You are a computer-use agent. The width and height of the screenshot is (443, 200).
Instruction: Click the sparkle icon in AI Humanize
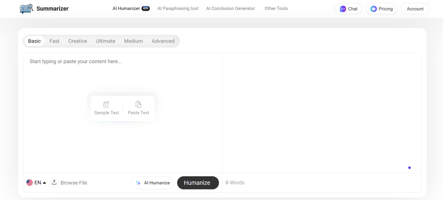(138, 183)
